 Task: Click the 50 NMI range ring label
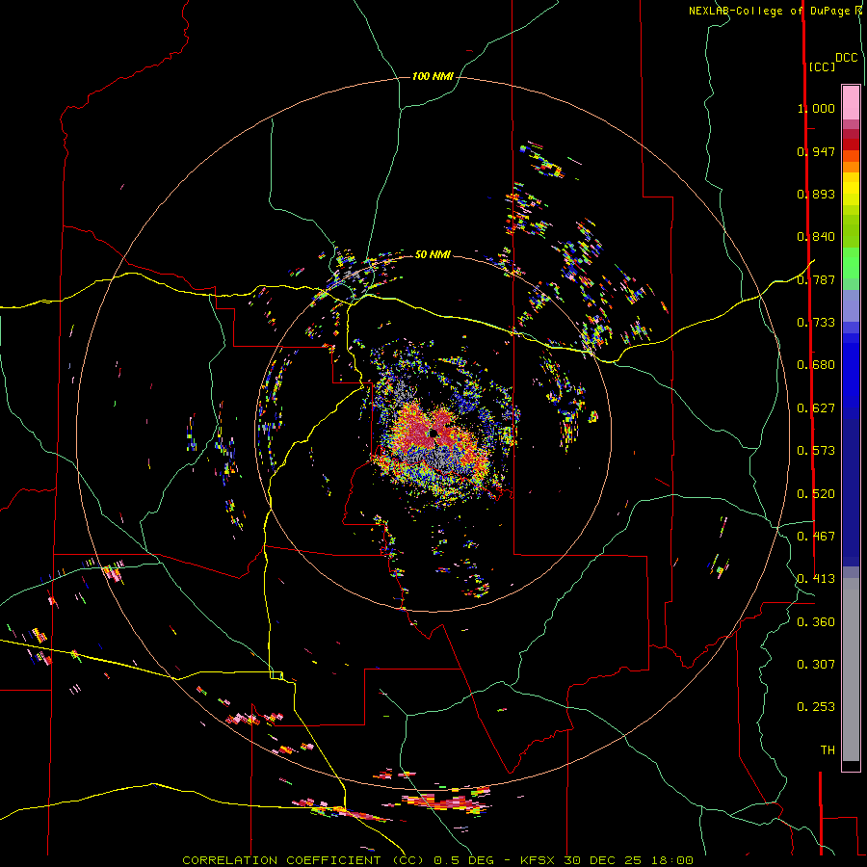point(433,254)
